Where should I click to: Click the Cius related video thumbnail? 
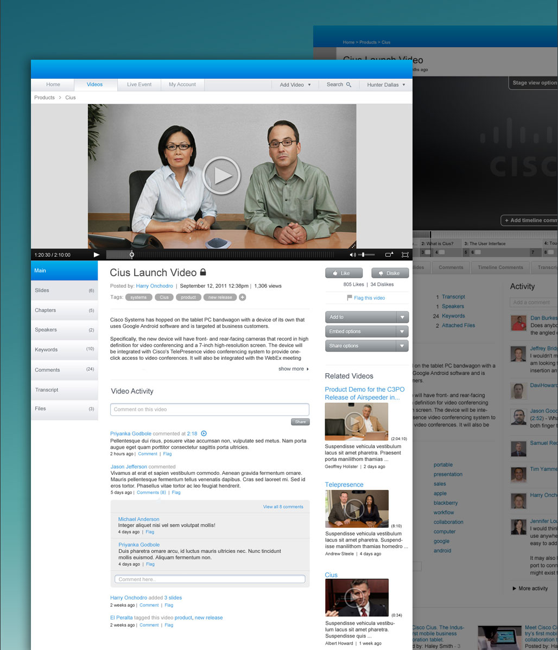click(x=357, y=598)
